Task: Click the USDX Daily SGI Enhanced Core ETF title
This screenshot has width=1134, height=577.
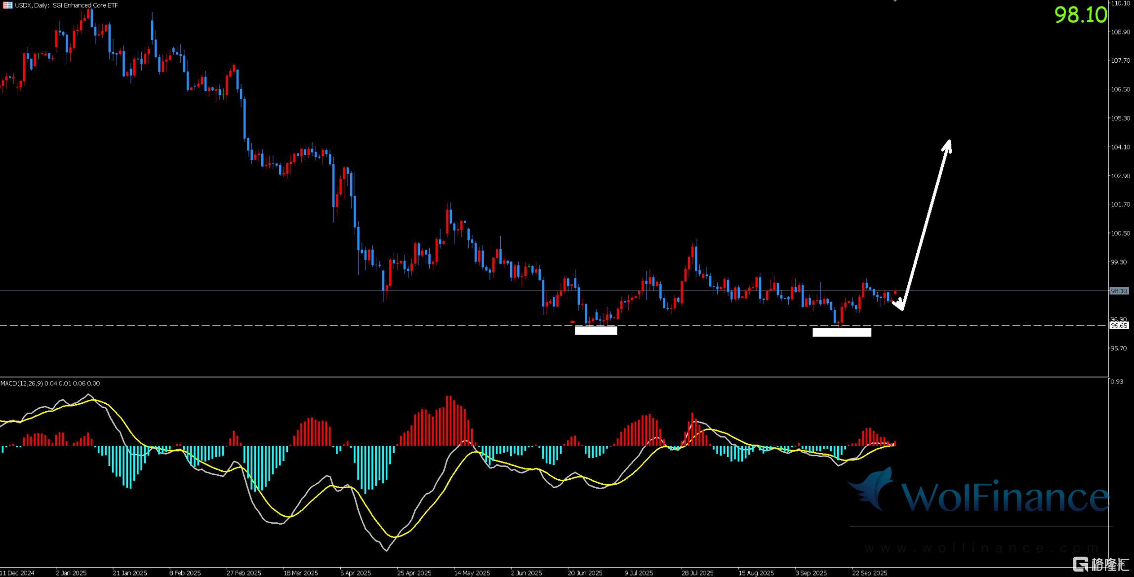Action: pyautogui.click(x=66, y=5)
